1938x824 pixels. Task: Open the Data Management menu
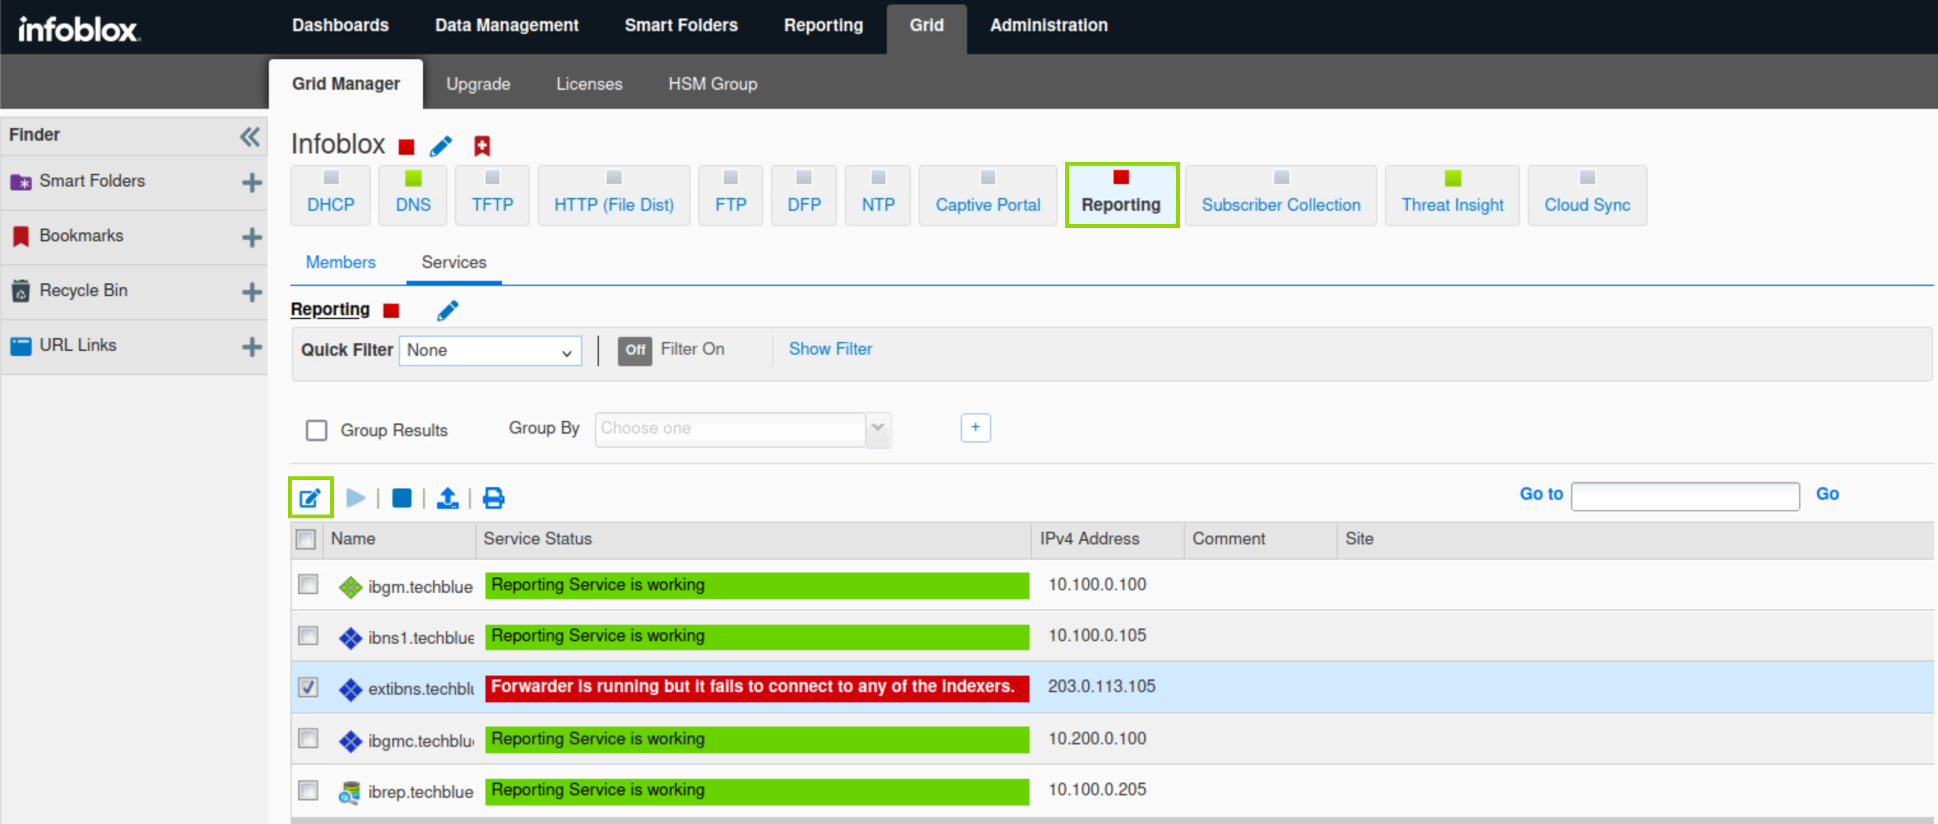point(506,25)
